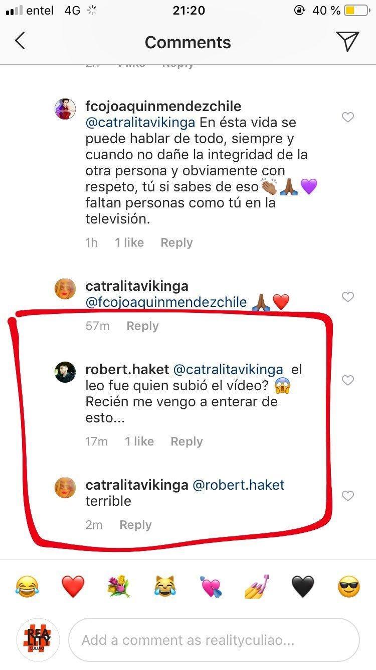Reply to robert.haket's comment
Viewport: 376px width, 670px height.
click(186, 441)
